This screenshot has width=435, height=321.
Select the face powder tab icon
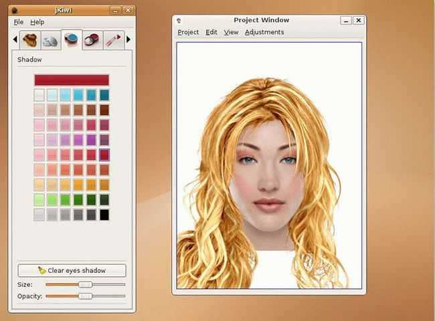[x=50, y=40]
